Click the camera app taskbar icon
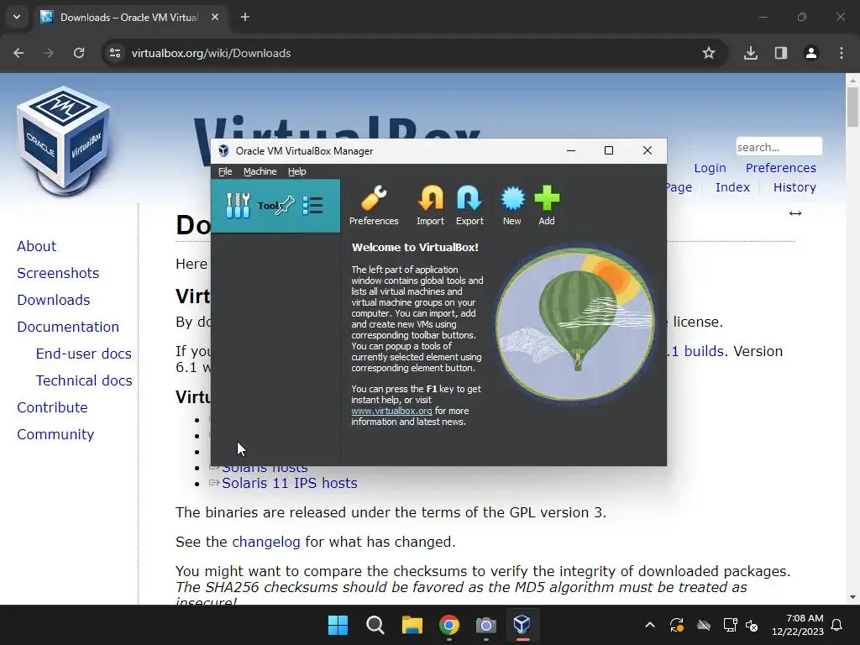The image size is (860, 645). pos(485,625)
